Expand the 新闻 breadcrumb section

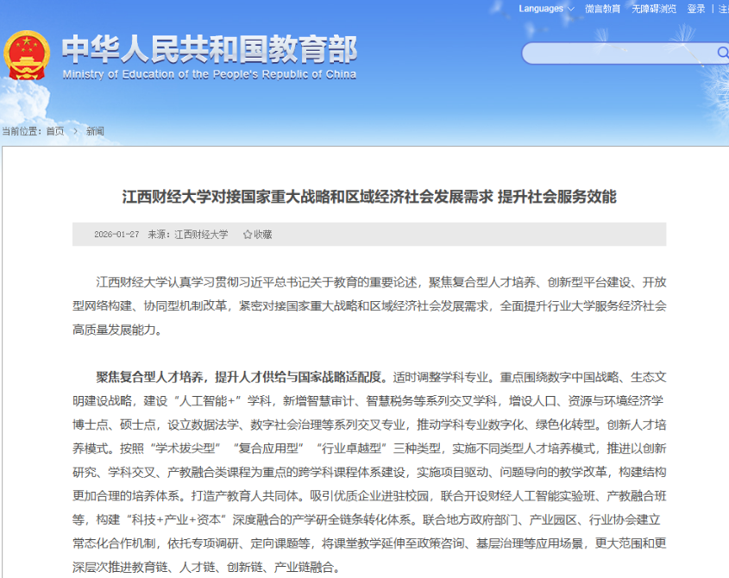tap(95, 129)
